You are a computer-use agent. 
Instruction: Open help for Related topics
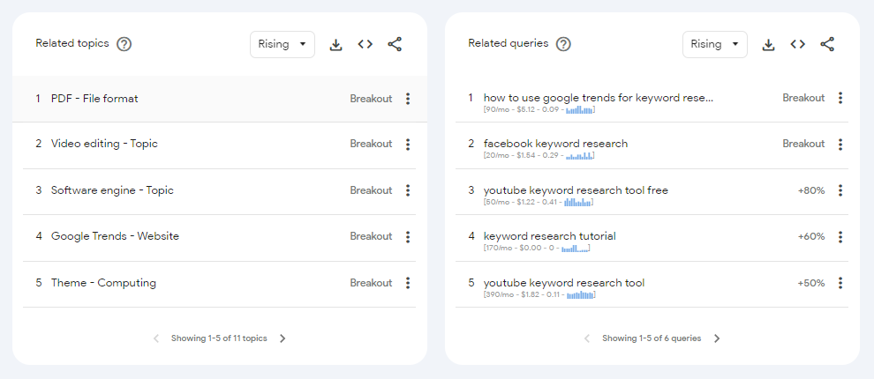click(x=124, y=44)
